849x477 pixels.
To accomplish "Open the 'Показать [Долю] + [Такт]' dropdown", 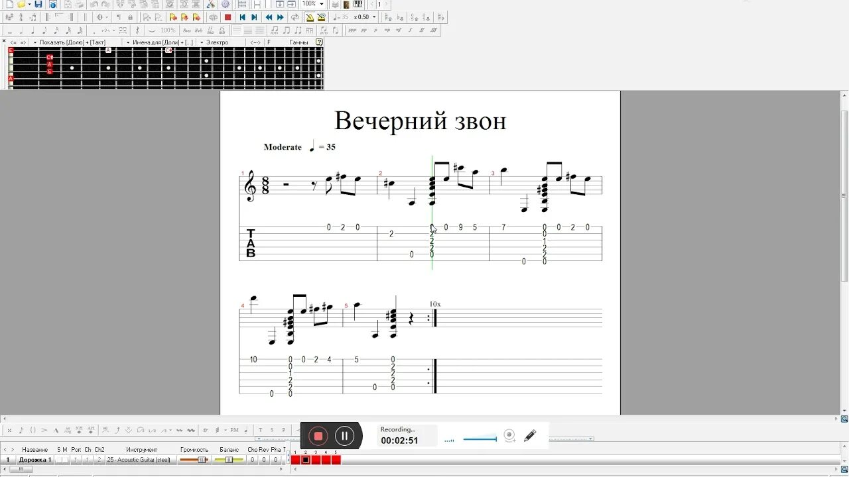I will coord(34,42).
